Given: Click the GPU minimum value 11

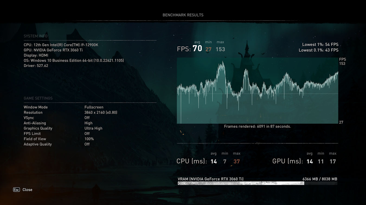Looking at the screenshot, I should [321, 162].
